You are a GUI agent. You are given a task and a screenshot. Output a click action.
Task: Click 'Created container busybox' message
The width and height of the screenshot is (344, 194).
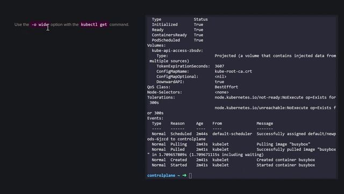(285, 160)
